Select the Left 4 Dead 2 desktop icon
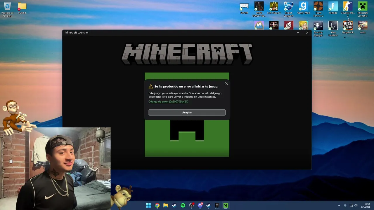Screen dimensions: 374x210 274,8
